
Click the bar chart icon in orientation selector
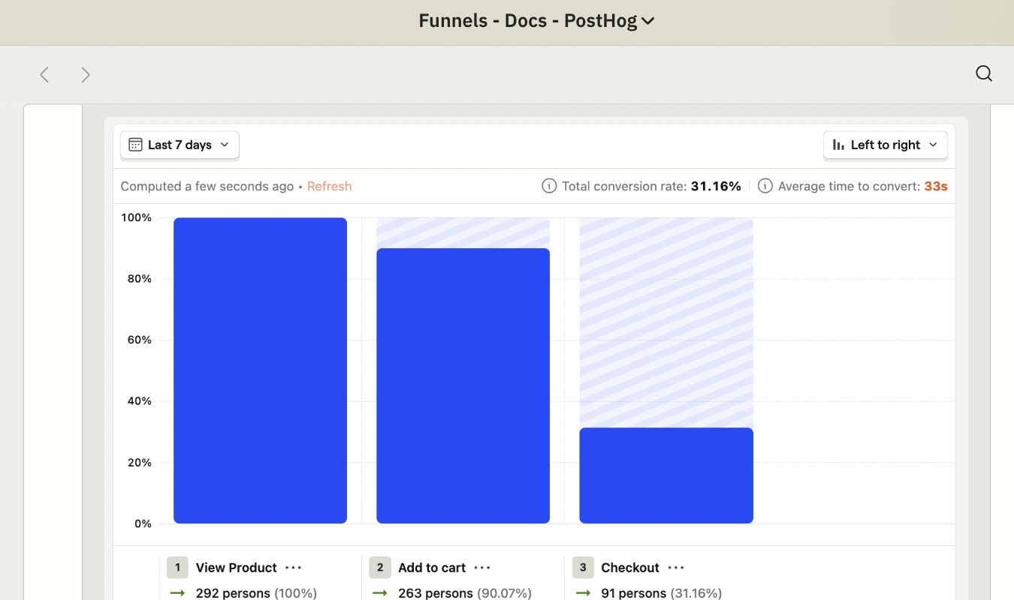(x=840, y=145)
